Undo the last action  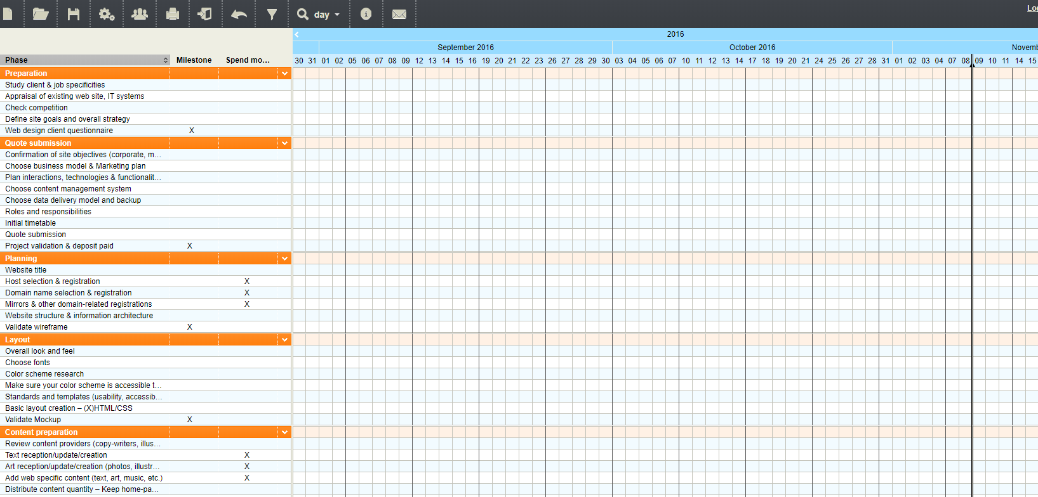(239, 14)
